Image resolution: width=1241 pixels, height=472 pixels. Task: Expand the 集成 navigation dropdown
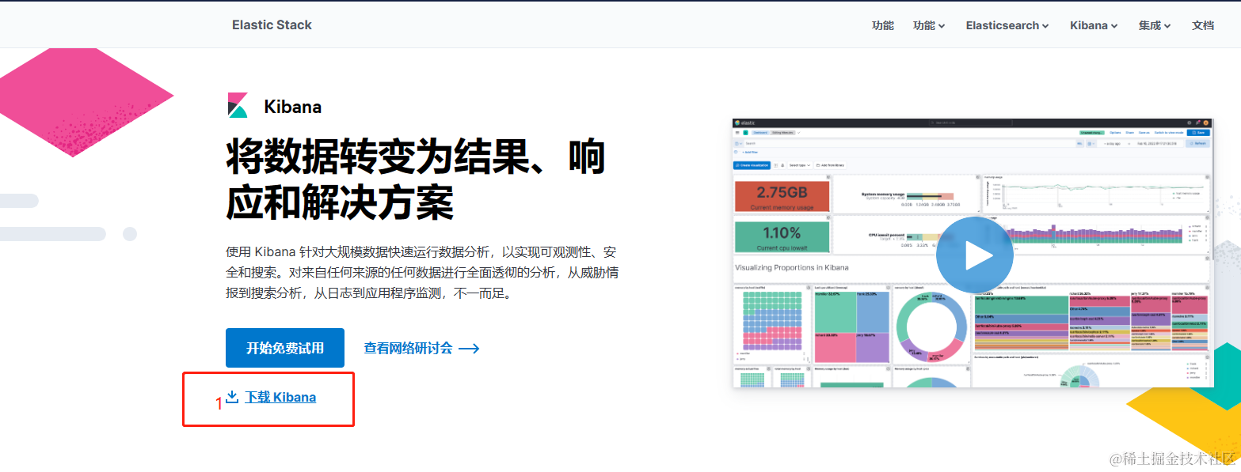1155,25
